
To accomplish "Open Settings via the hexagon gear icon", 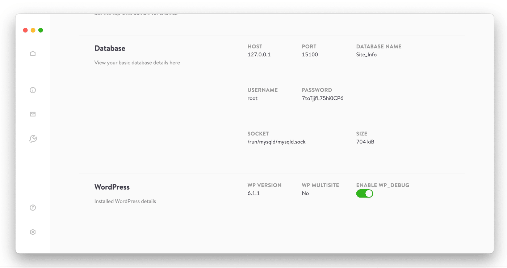I will (x=33, y=232).
